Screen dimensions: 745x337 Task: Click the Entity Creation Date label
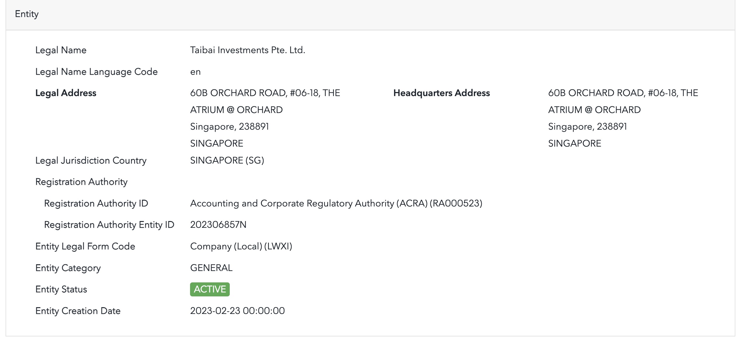click(78, 311)
